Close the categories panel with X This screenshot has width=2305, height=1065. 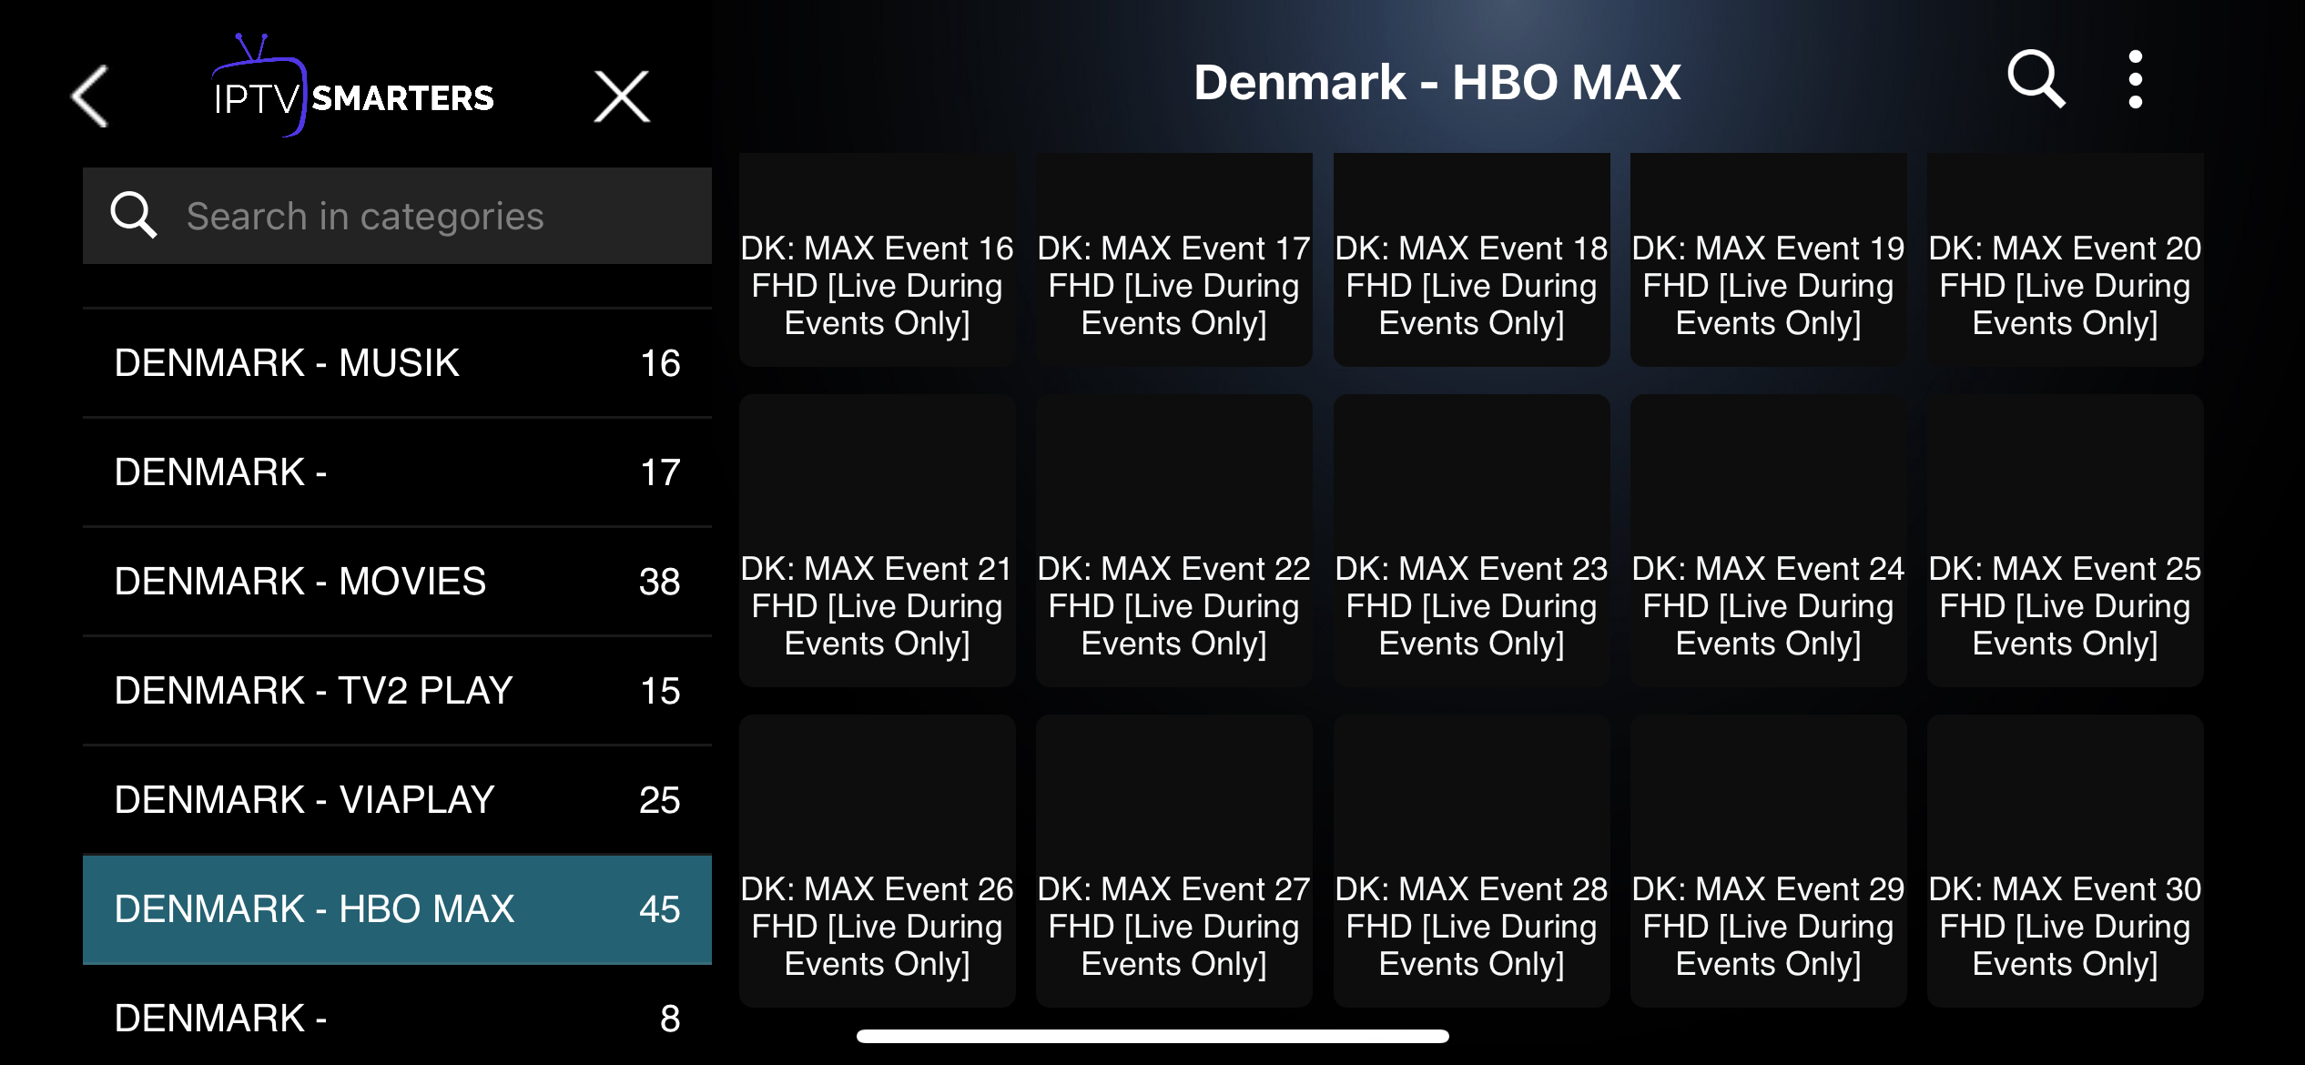[622, 96]
